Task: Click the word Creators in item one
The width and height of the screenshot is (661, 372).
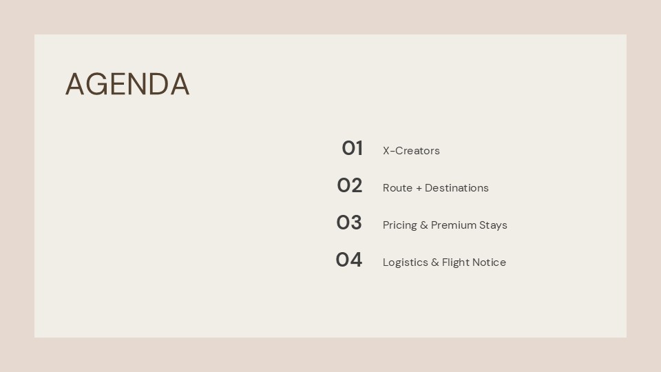Action: [418, 151]
